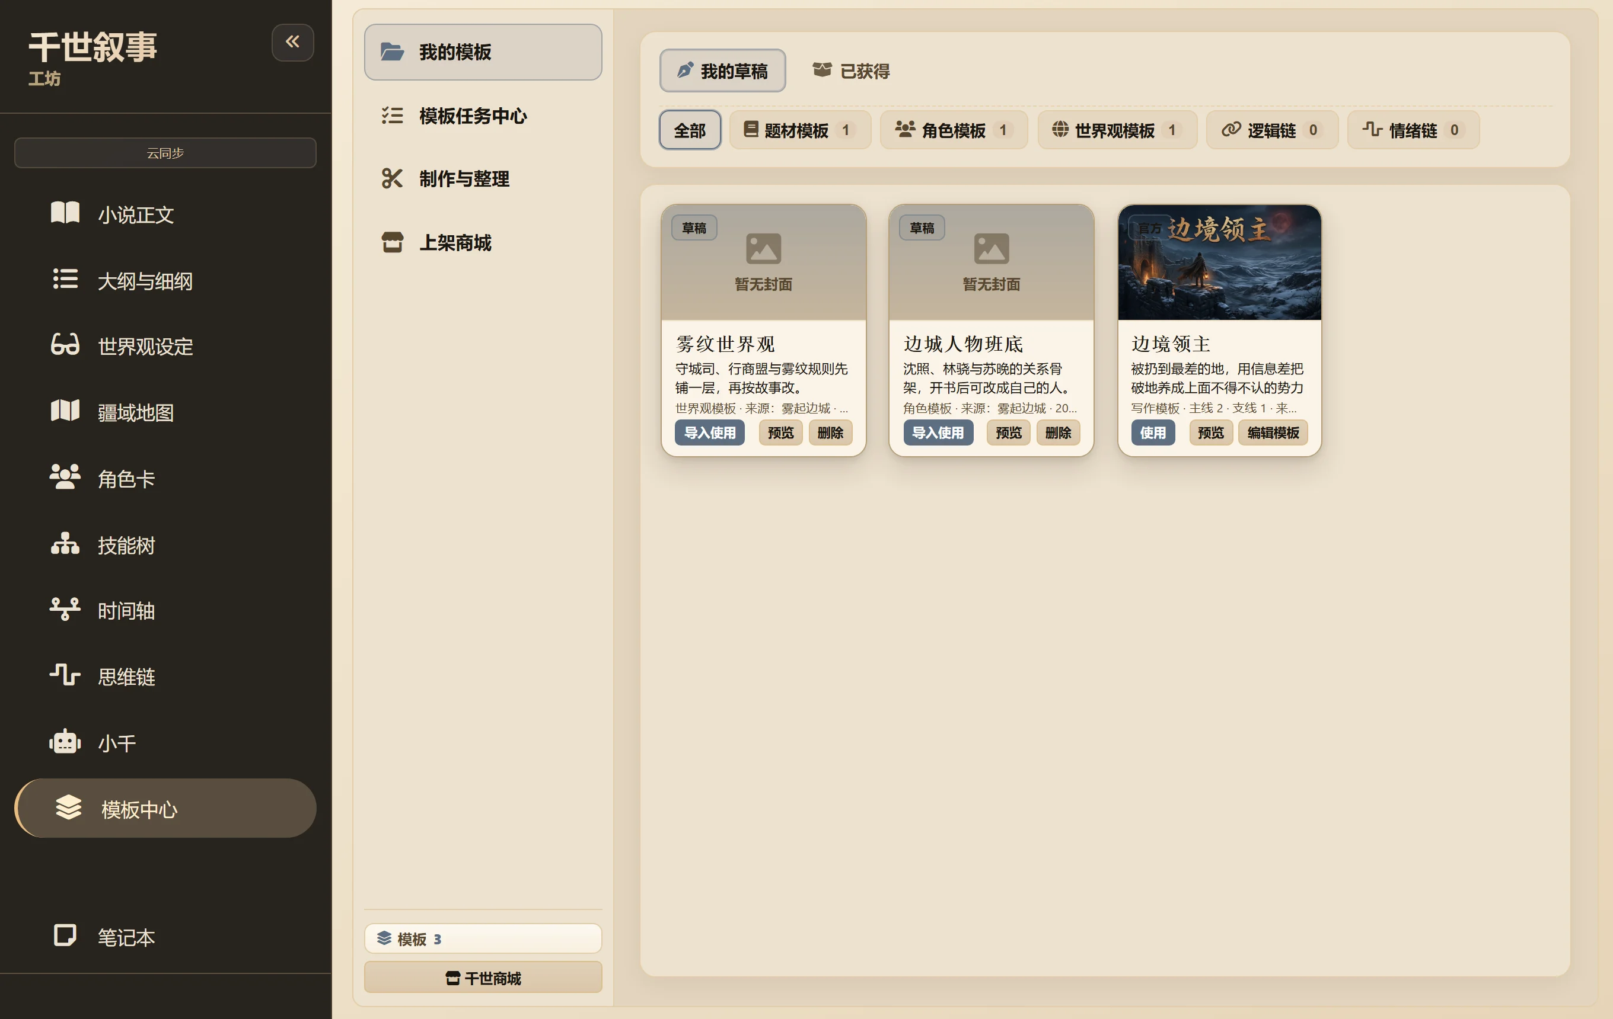This screenshot has width=1613, height=1019.
Task: Click 编辑模板 on 边境领主 card
Action: [x=1273, y=432]
